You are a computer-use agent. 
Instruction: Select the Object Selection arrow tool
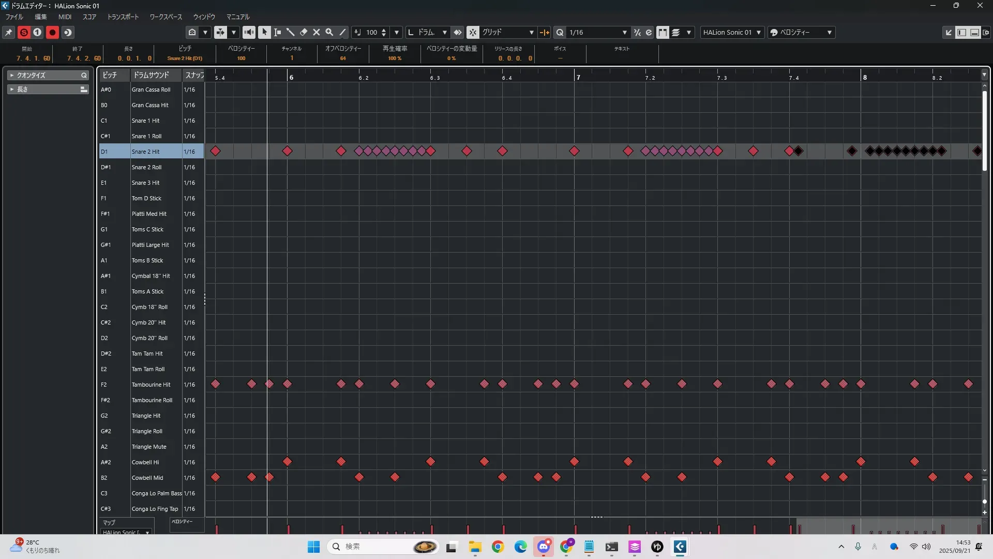click(x=264, y=32)
